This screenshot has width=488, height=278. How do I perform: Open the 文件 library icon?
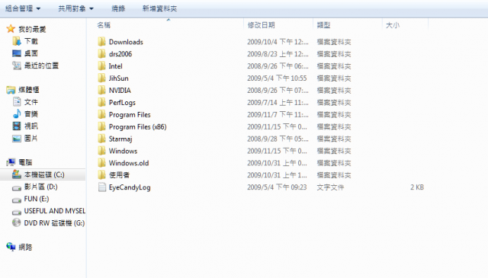point(17,102)
